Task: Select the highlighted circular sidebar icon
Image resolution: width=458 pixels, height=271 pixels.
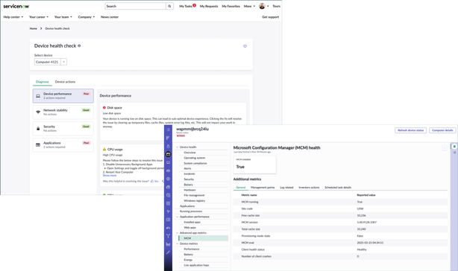Action: click(x=169, y=154)
